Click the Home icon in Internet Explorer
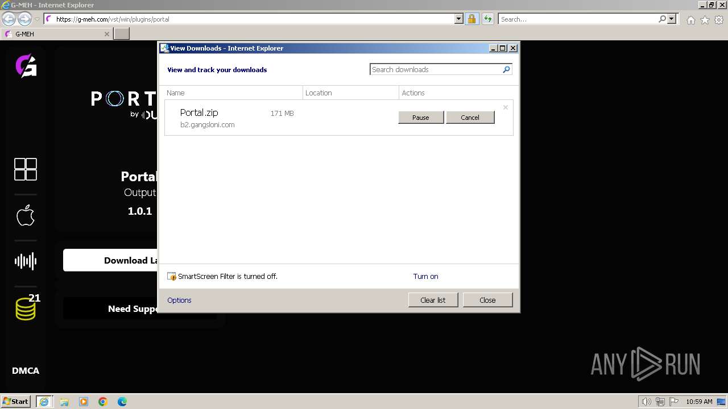The image size is (728, 409). click(x=690, y=20)
